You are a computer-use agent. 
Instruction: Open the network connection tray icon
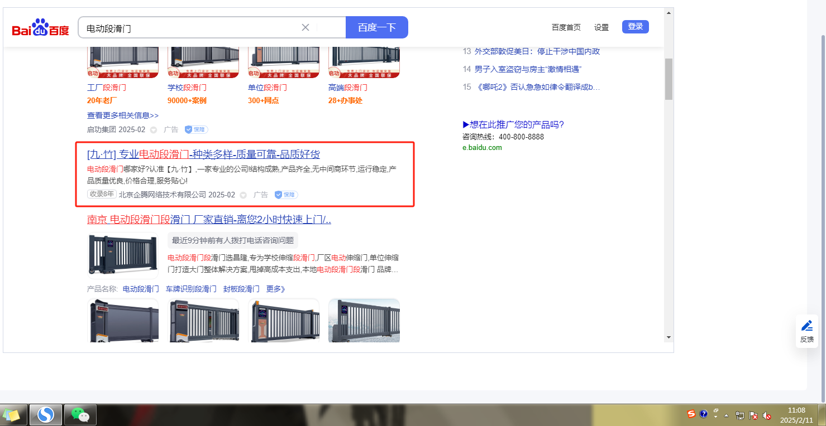pyautogui.click(x=740, y=415)
